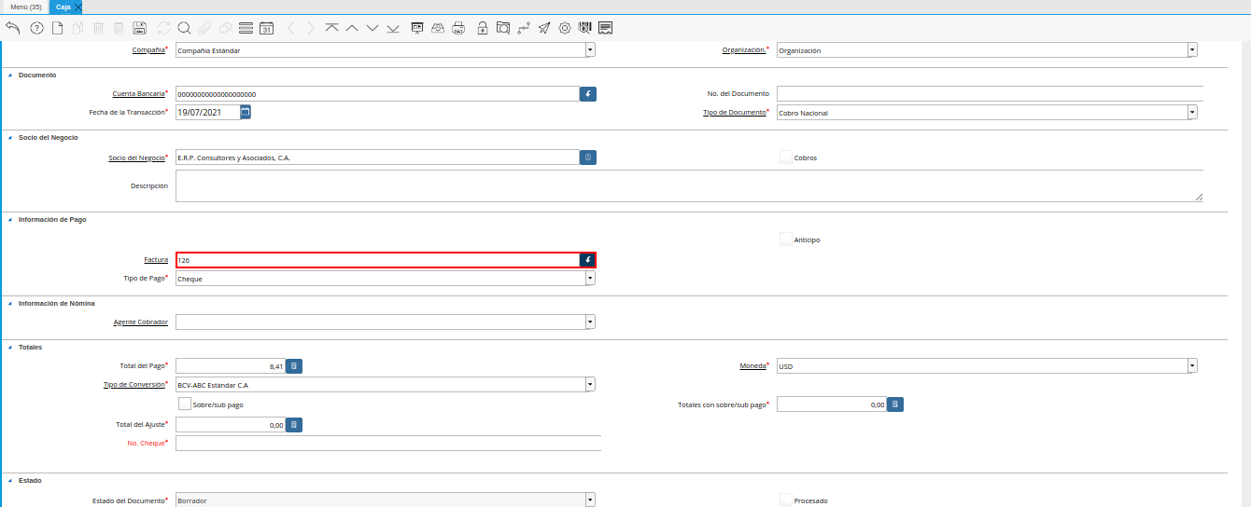Click into the No. del Documento field
Image resolution: width=1251 pixels, height=507 pixels.
(x=990, y=94)
